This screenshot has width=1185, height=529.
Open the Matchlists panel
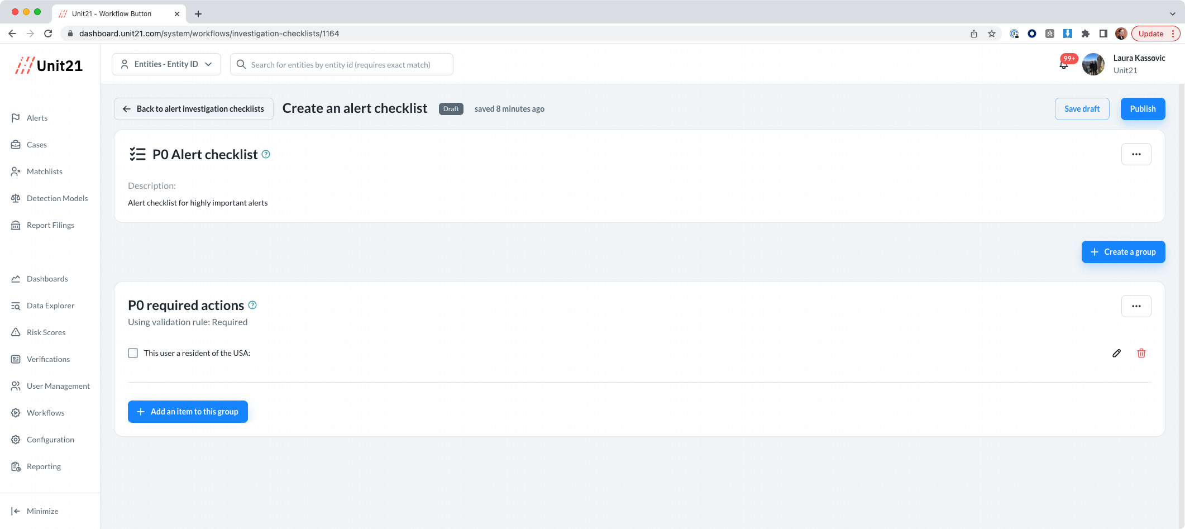pyautogui.click(x=44, y=171)
